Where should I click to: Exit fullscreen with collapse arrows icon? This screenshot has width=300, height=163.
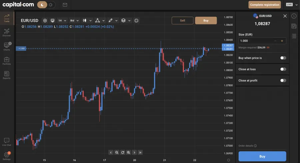tap(136, 20)
